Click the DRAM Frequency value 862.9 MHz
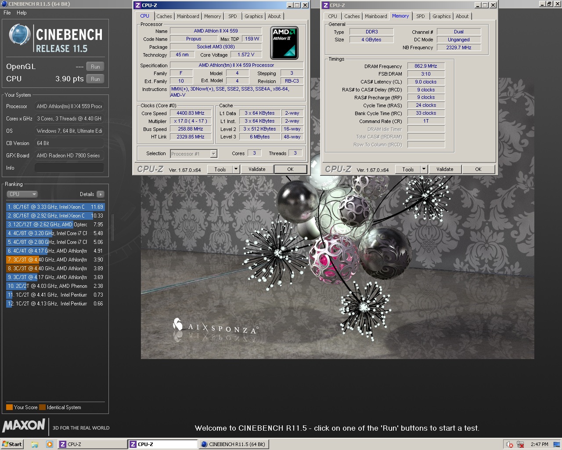 click(426, 66)
